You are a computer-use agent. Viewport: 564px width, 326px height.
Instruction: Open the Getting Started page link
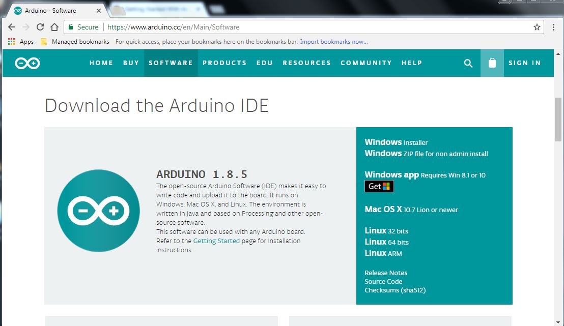pos(216,241)
